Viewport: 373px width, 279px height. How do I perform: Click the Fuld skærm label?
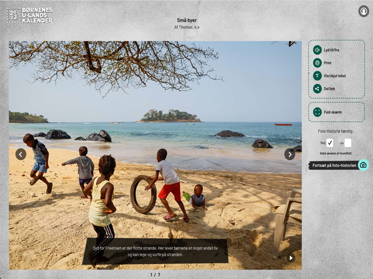coord(333,112)
